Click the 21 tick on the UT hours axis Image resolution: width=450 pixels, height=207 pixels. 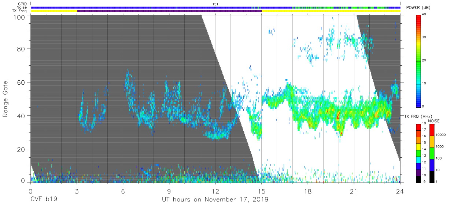354,191
